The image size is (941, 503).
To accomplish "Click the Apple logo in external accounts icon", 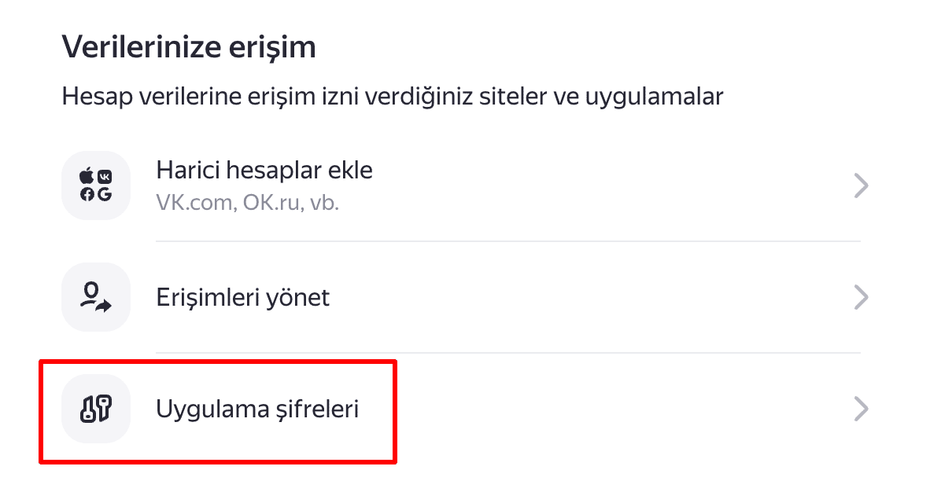I will tap(87, 175).
